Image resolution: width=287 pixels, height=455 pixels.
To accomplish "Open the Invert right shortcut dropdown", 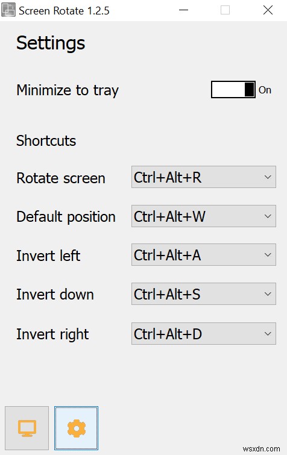I will click(x=204, y=334).
